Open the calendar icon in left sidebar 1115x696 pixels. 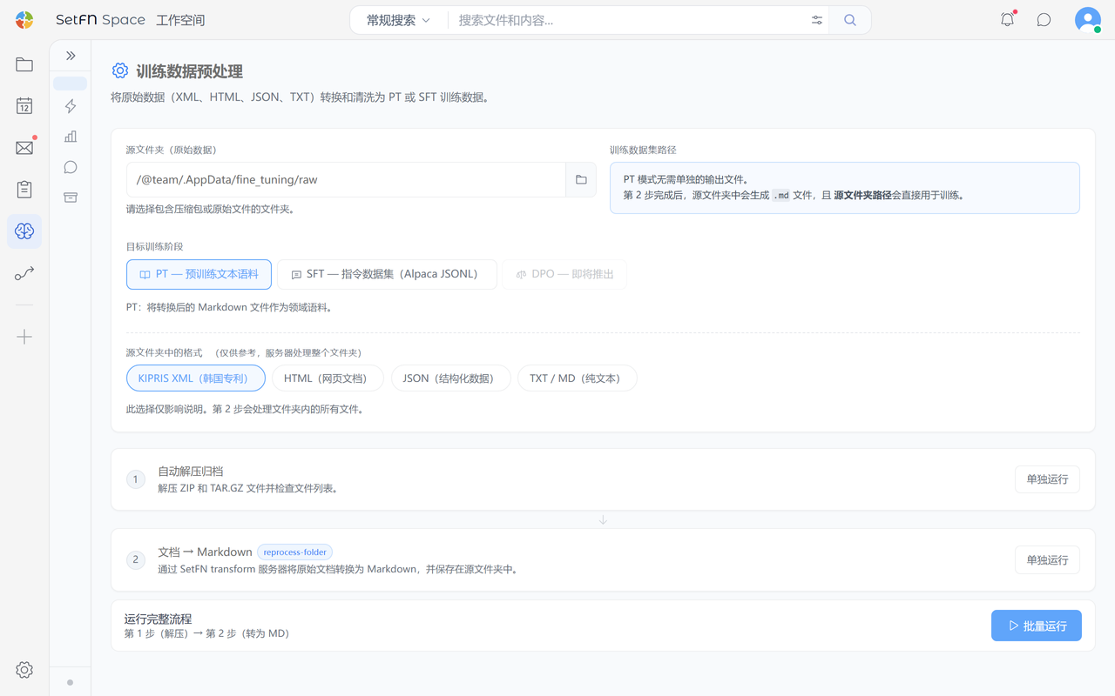coord(24,106)
